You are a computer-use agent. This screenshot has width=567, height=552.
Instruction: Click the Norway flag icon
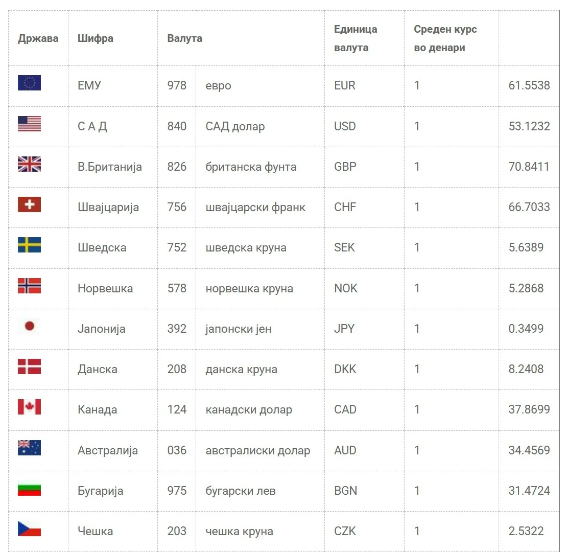29,286
